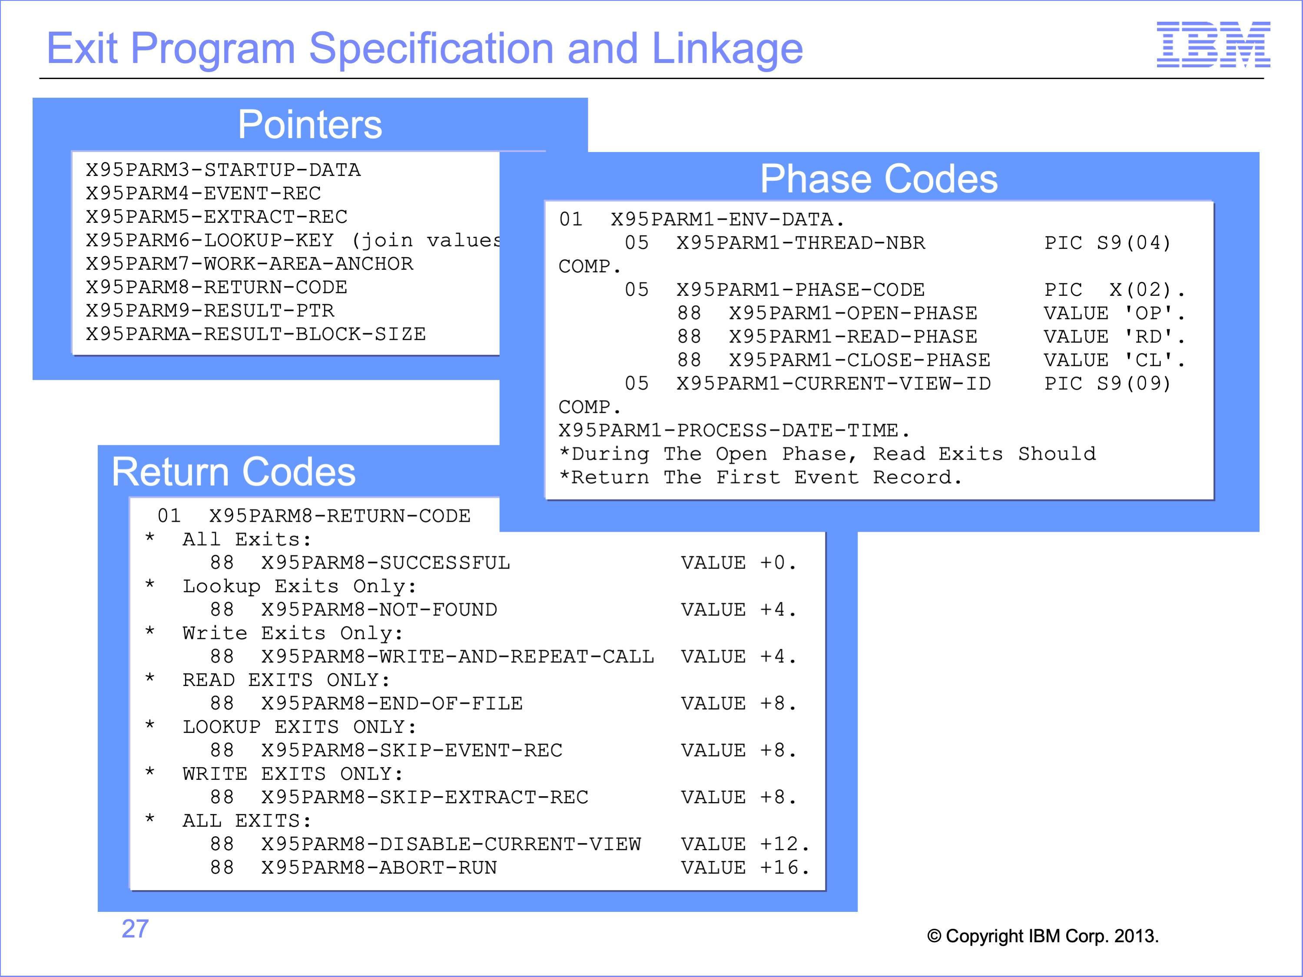Click the X95PARM1-OPEN-PHASE entry

tap(853, 313)
